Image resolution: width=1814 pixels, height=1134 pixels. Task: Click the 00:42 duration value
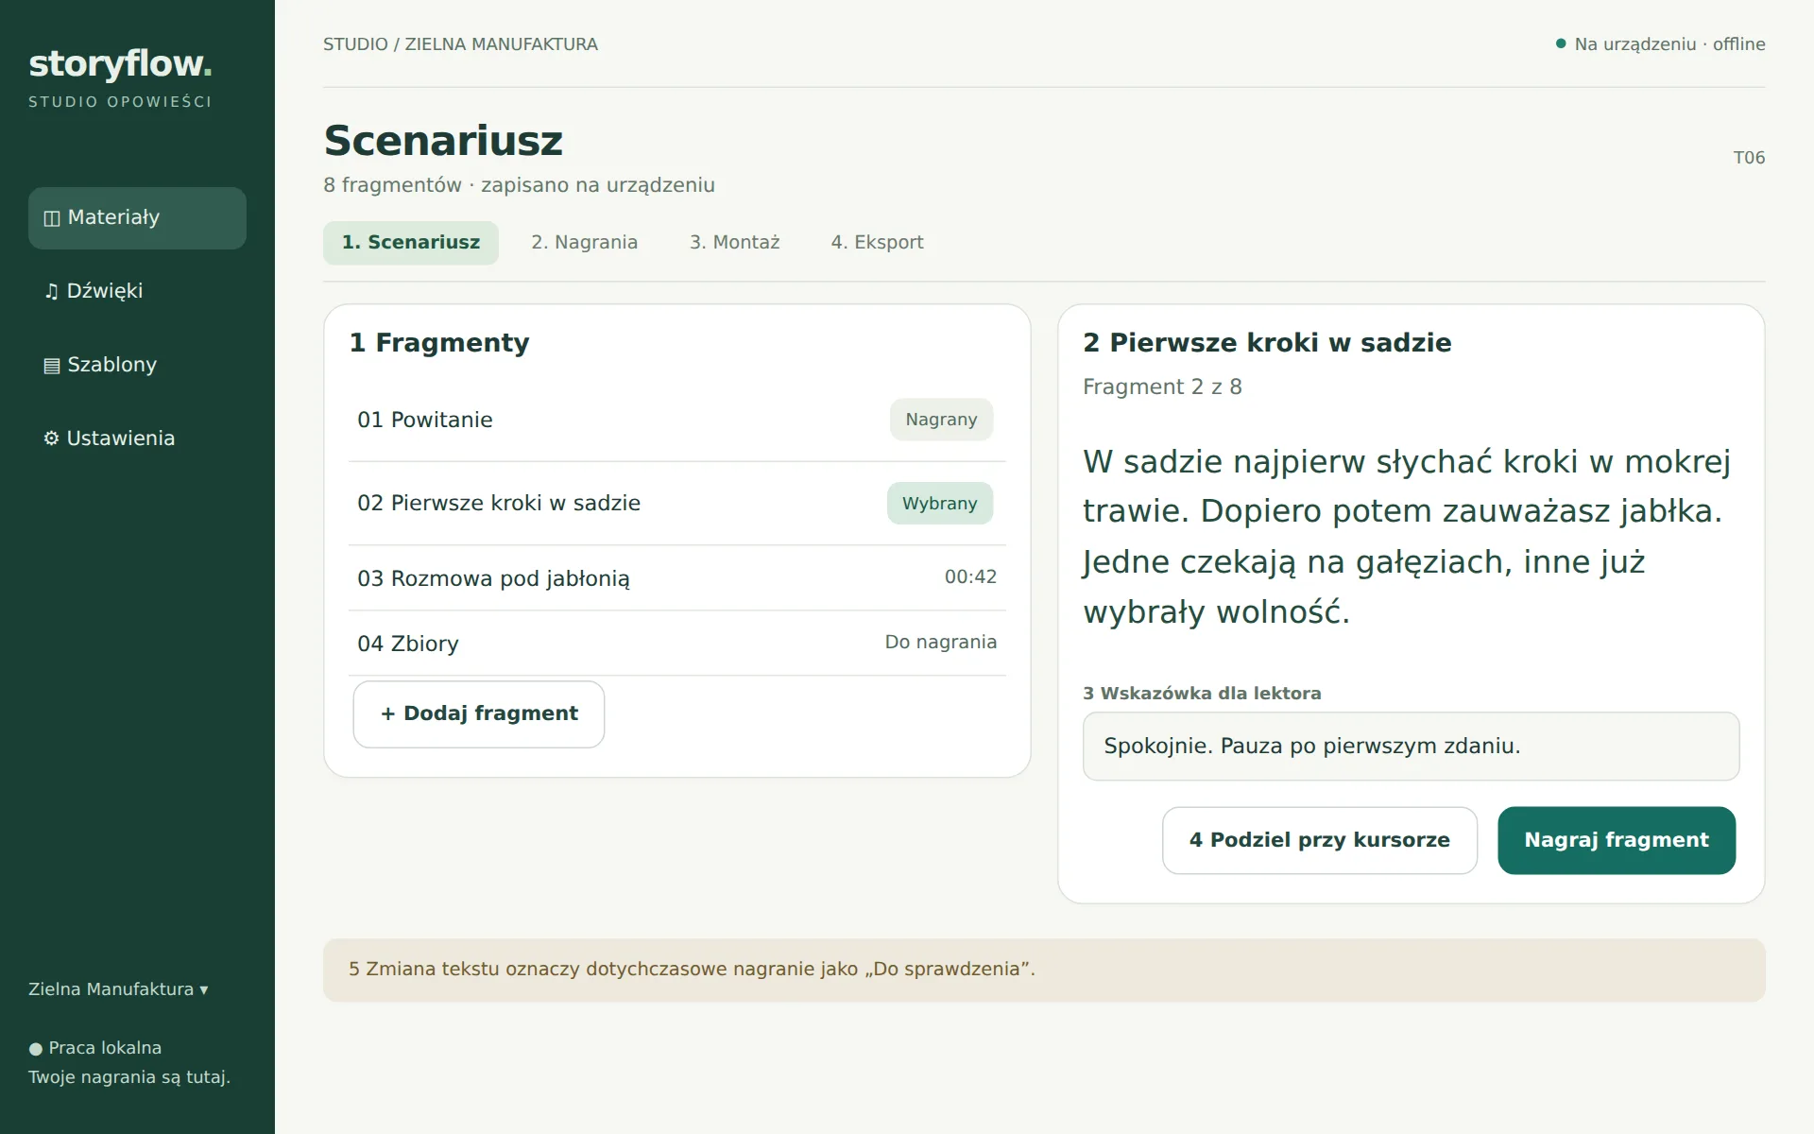970,577
